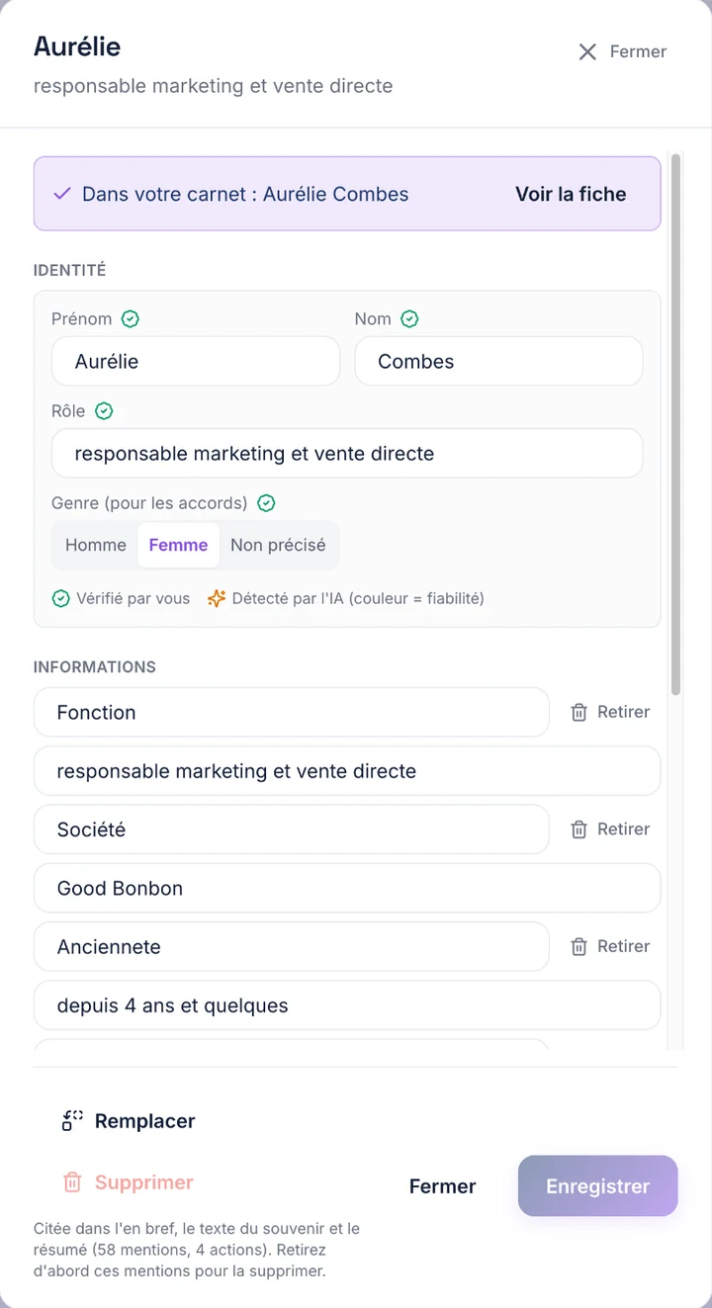Click the verified checkmark icon beside Nom
The image size is (712, 1308).
coord(409,318)
